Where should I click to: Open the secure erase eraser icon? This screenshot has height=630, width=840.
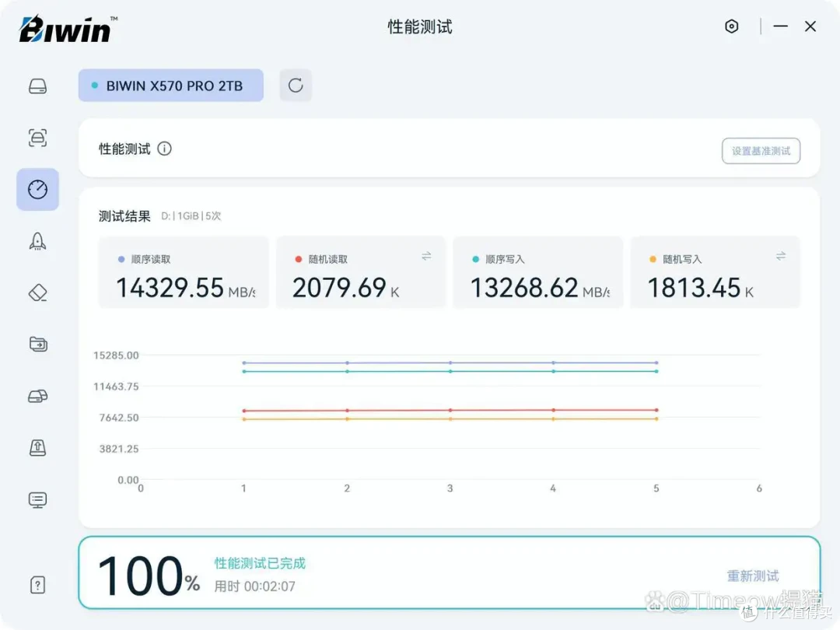(37, 292)
